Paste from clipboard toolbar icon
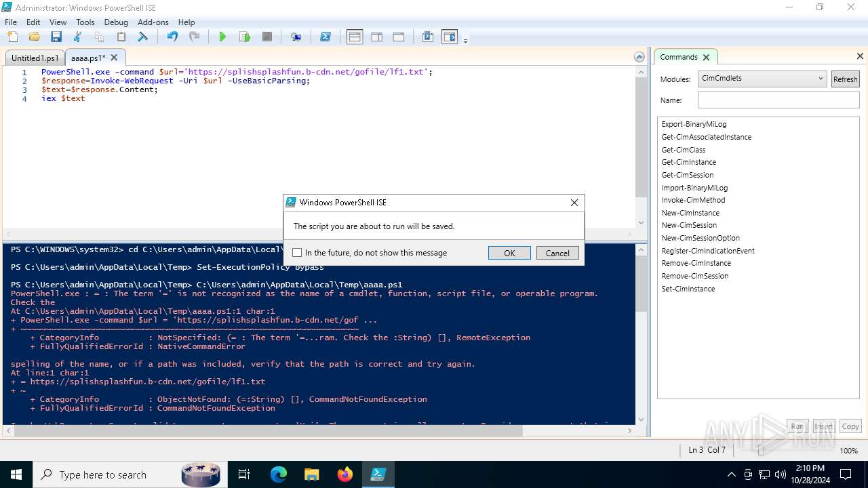868x488 pixels. [121, 37]
